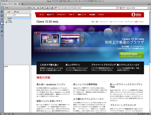Select the second note folder
151x115 pixels.
click(18, 20)
